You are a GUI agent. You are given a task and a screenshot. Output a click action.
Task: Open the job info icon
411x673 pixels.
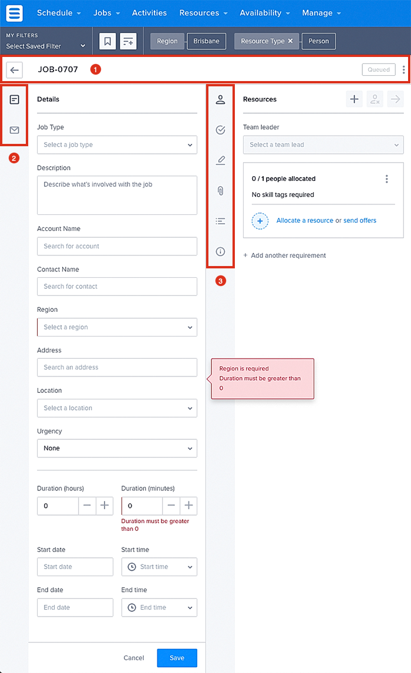pyautogui.click(x=221, y=252)
